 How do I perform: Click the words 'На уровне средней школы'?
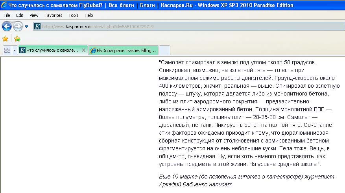pyautogui.click(x=284, y=164)
